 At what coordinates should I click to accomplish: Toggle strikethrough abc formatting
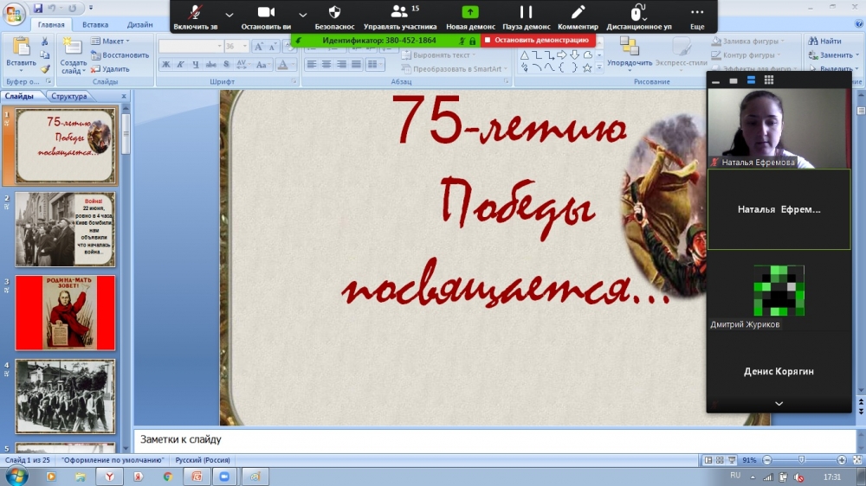click(x=211, y=65)
